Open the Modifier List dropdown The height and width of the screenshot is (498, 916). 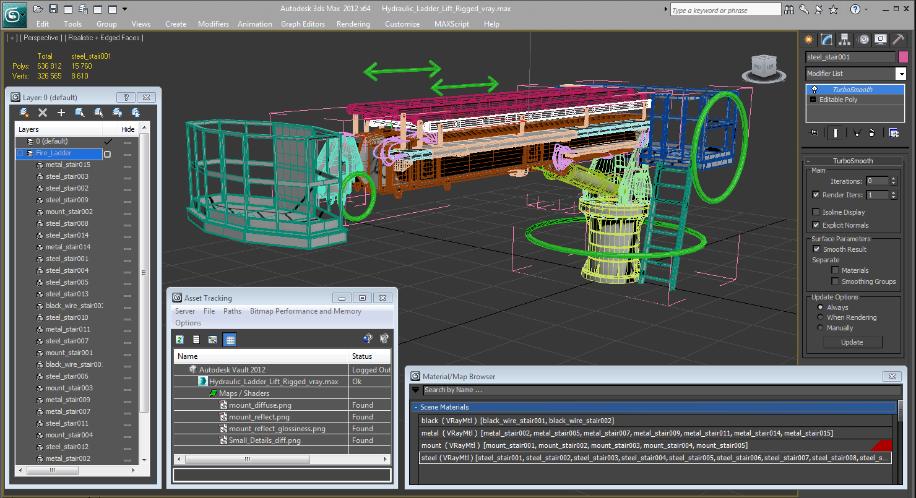tap(901, 74)
